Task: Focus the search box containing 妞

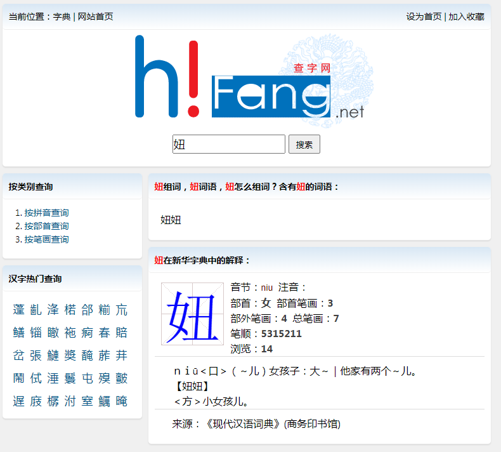Action: coord(229,144)
